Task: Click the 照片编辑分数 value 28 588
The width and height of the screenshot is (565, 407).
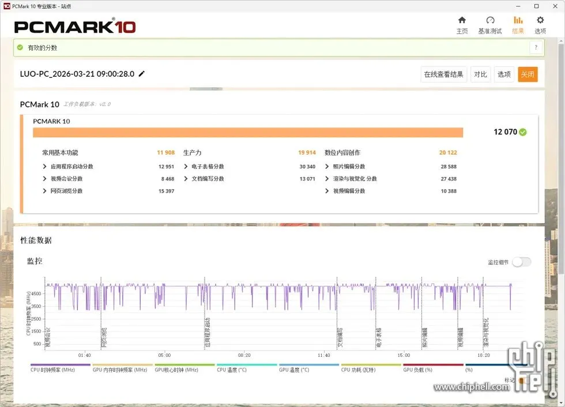Action: (449, 167)
